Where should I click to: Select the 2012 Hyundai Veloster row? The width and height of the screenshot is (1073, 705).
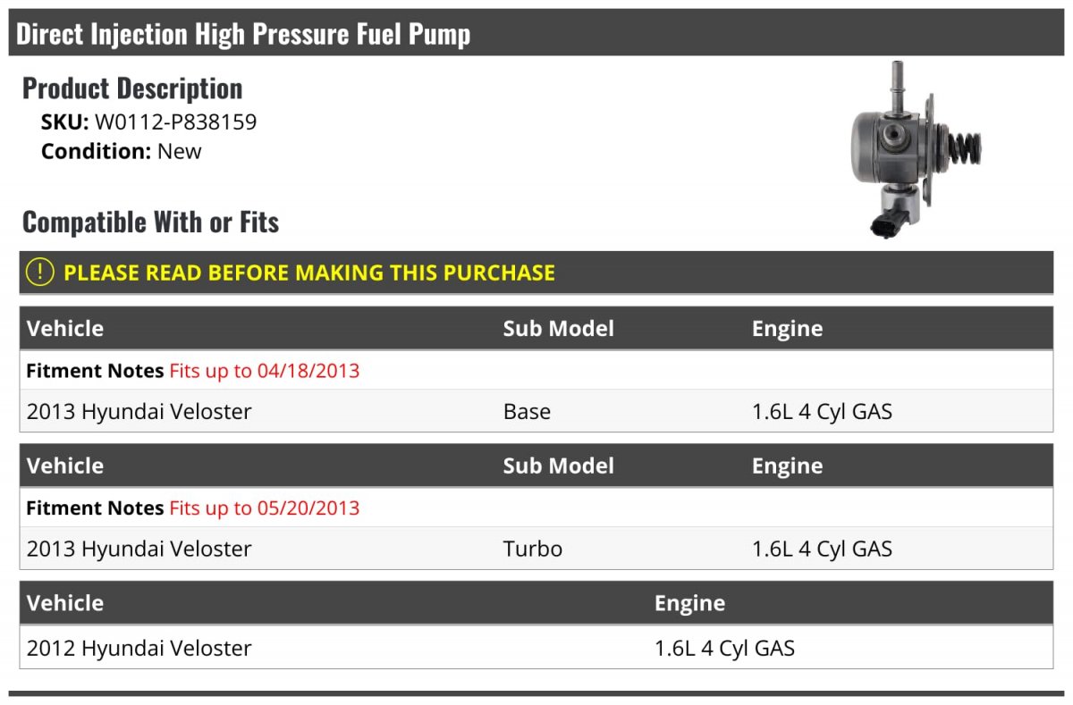[x=536, y=647]
